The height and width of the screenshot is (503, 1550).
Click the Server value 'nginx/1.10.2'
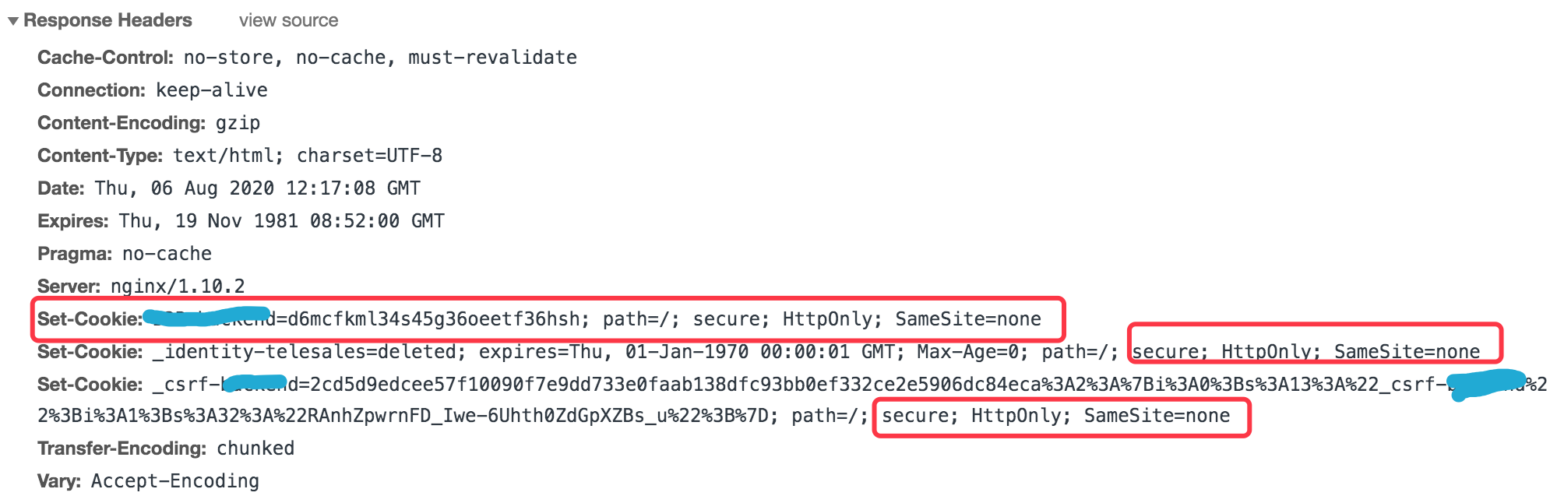(178, 287)
